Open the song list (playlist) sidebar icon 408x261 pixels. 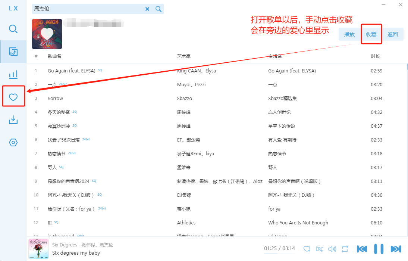[13, 52]
